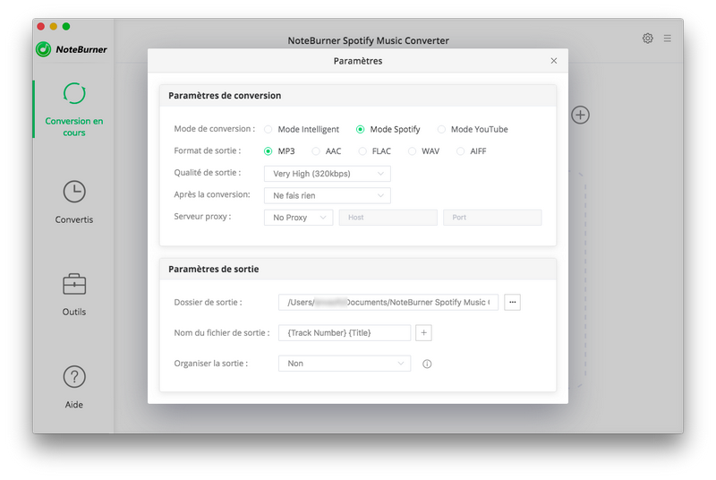
Task: Click the NoteBurner logo icon
Action: 43,49
